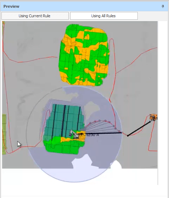Click the Preview panel title
The image size is (169, 198).
[x=11, y=6]
